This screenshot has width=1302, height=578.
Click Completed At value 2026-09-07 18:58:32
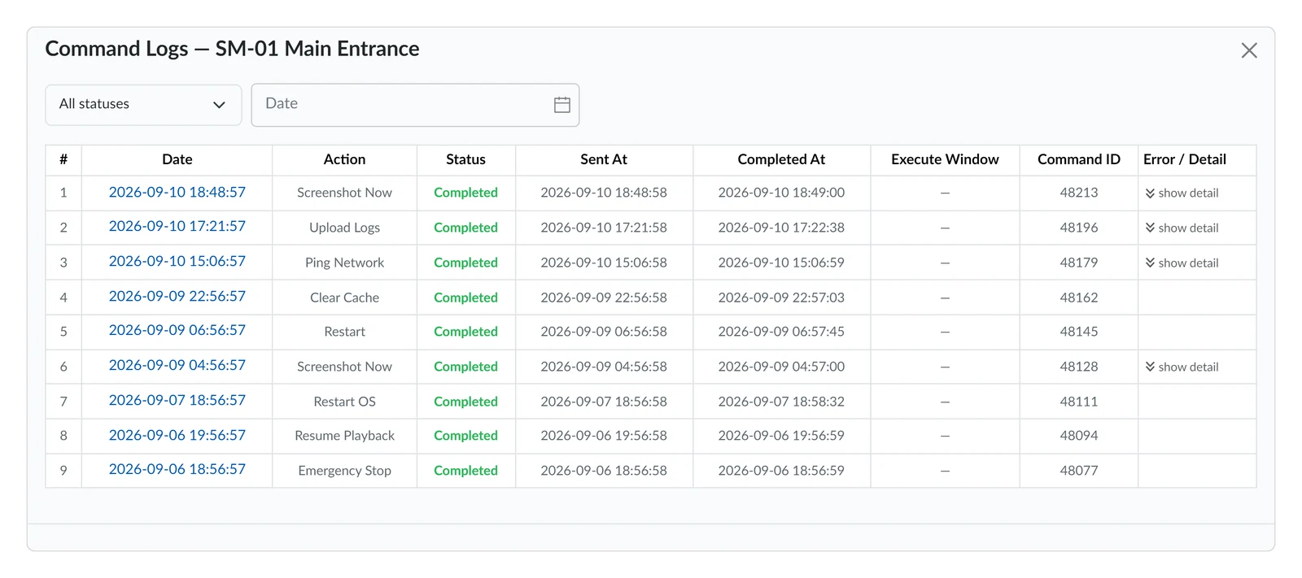coord(781,402)
